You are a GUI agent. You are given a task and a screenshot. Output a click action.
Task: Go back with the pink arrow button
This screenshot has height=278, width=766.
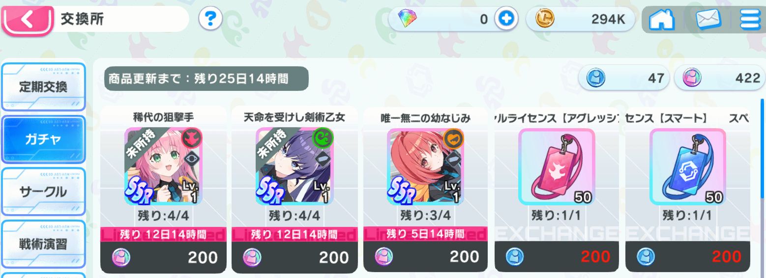(27, 20)
